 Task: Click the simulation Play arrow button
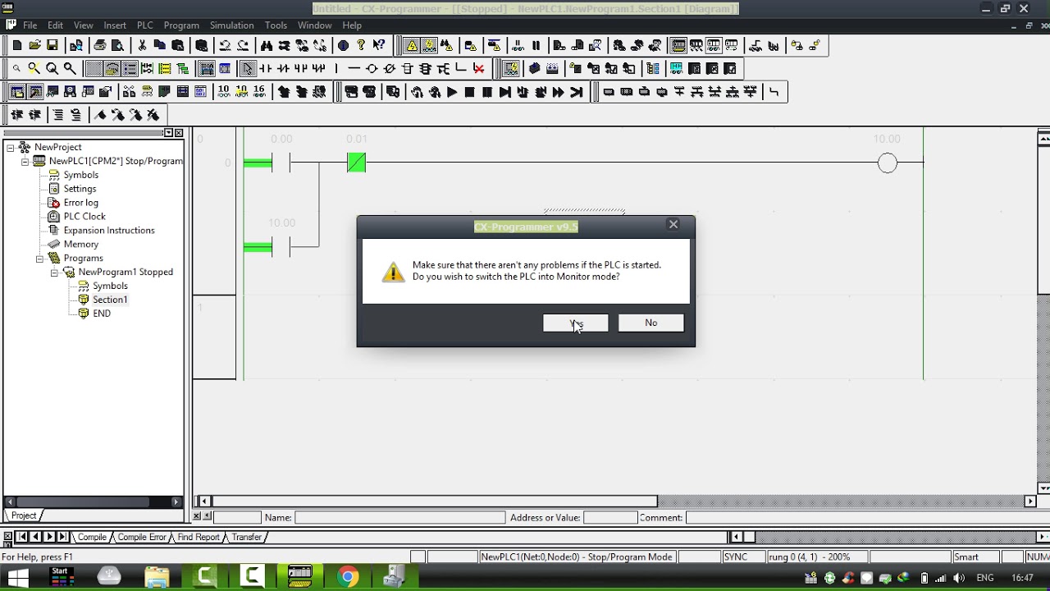click(x=452, y=92)
